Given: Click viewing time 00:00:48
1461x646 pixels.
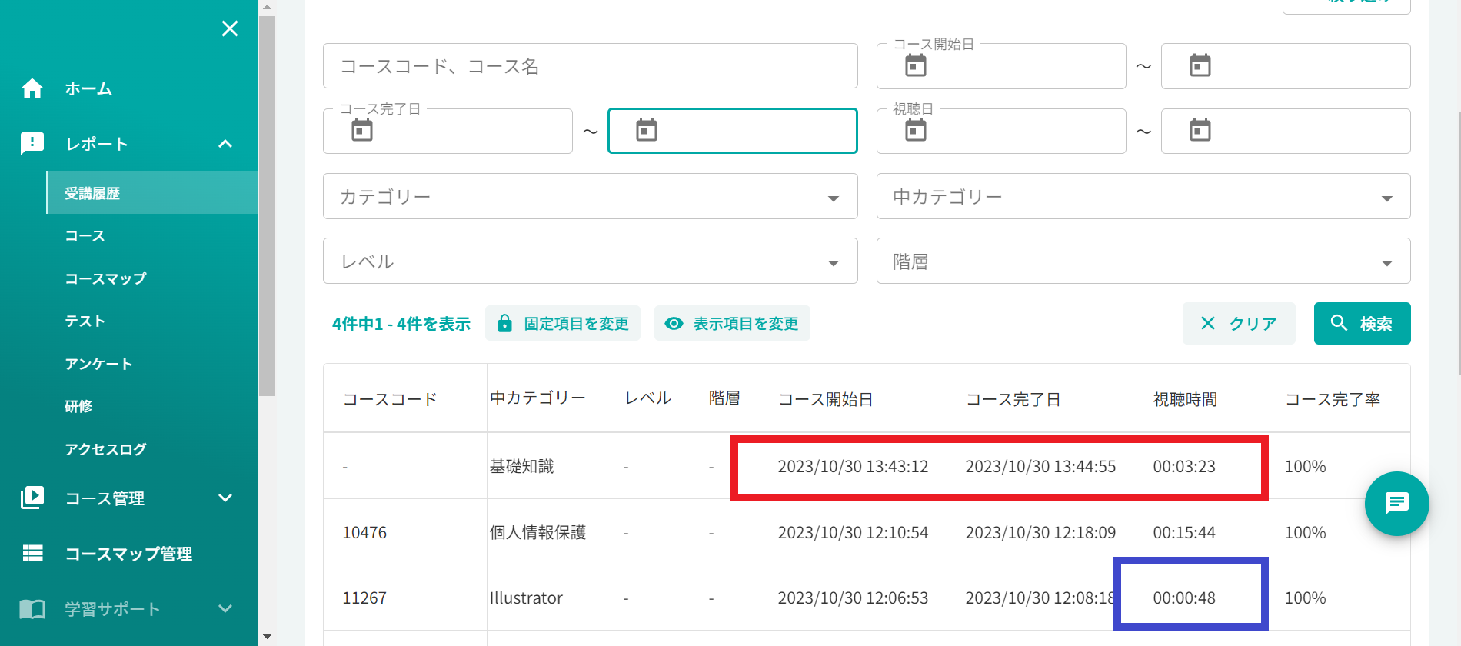Looking at the screenshot, I should [1184, 598].
